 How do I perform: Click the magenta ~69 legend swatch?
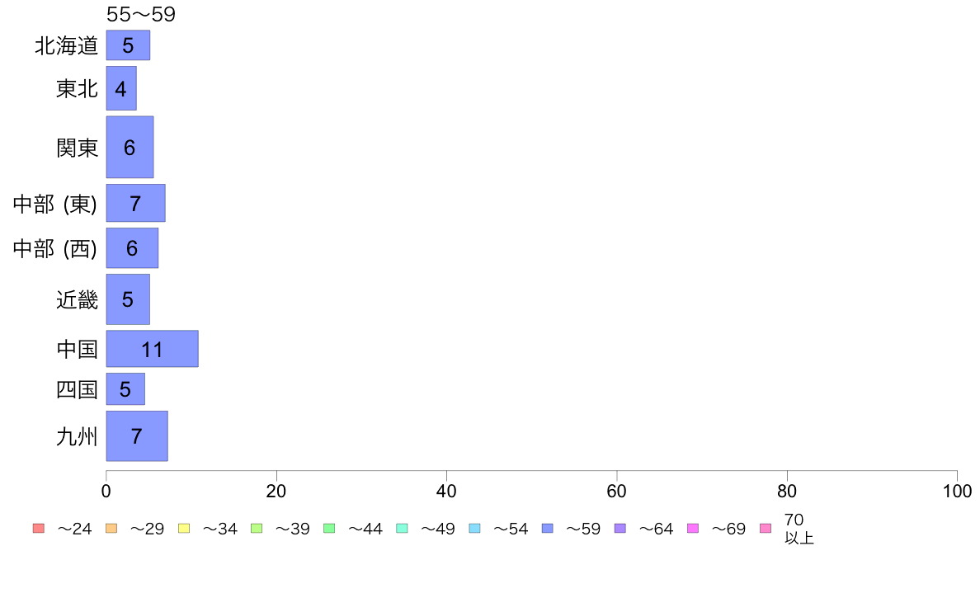[692, 528]
